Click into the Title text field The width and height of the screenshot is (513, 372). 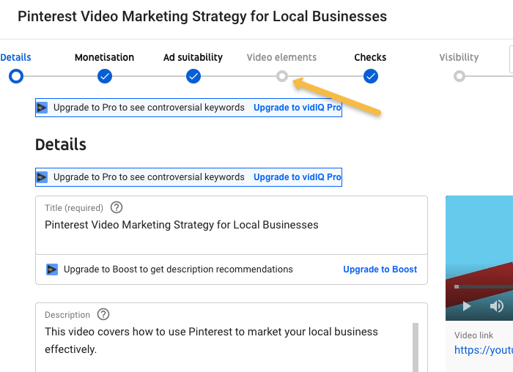232,226
